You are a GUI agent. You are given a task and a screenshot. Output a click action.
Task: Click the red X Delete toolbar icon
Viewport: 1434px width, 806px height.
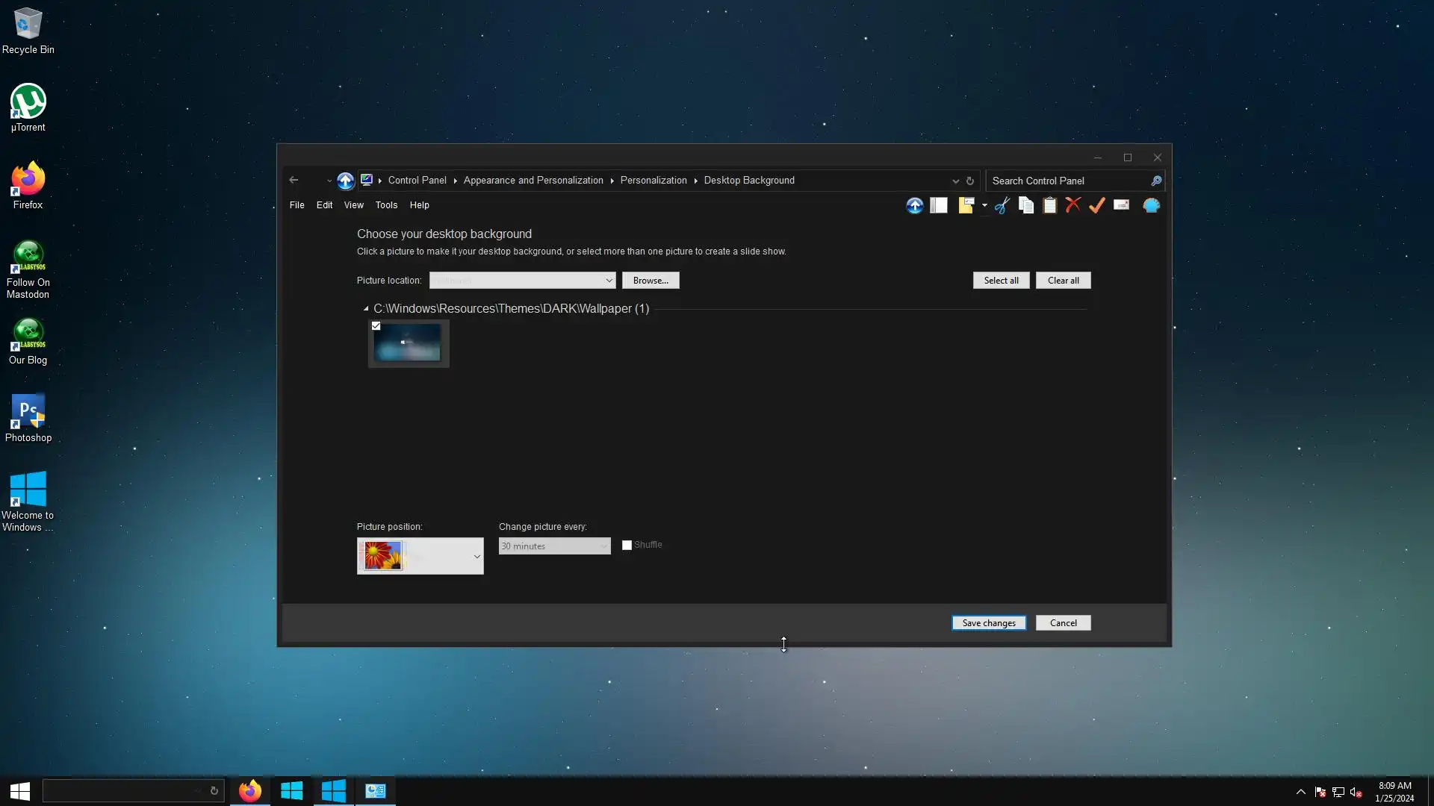point(1073,205)
